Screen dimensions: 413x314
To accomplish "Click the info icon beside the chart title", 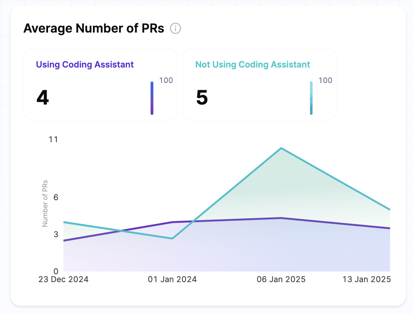I will pos(176,28).
